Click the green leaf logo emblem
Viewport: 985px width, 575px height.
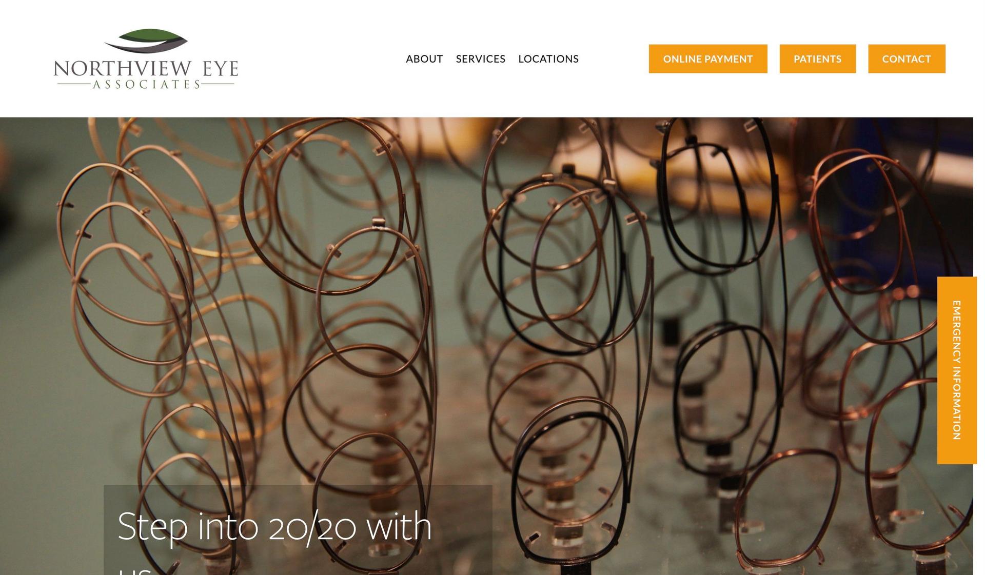coord(146,41)
